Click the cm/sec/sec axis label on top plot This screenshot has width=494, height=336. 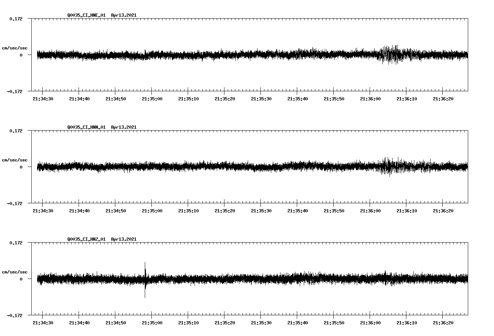click(x=15, y=48)
